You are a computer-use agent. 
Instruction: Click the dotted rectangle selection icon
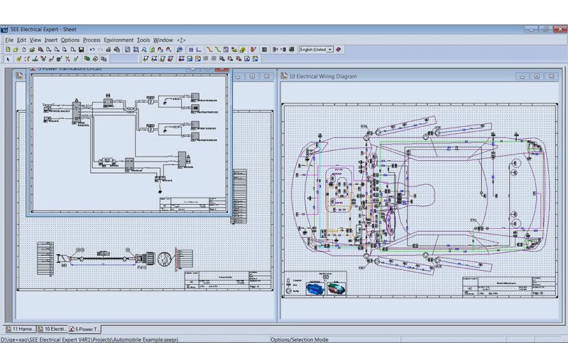(x=27, y=59)
